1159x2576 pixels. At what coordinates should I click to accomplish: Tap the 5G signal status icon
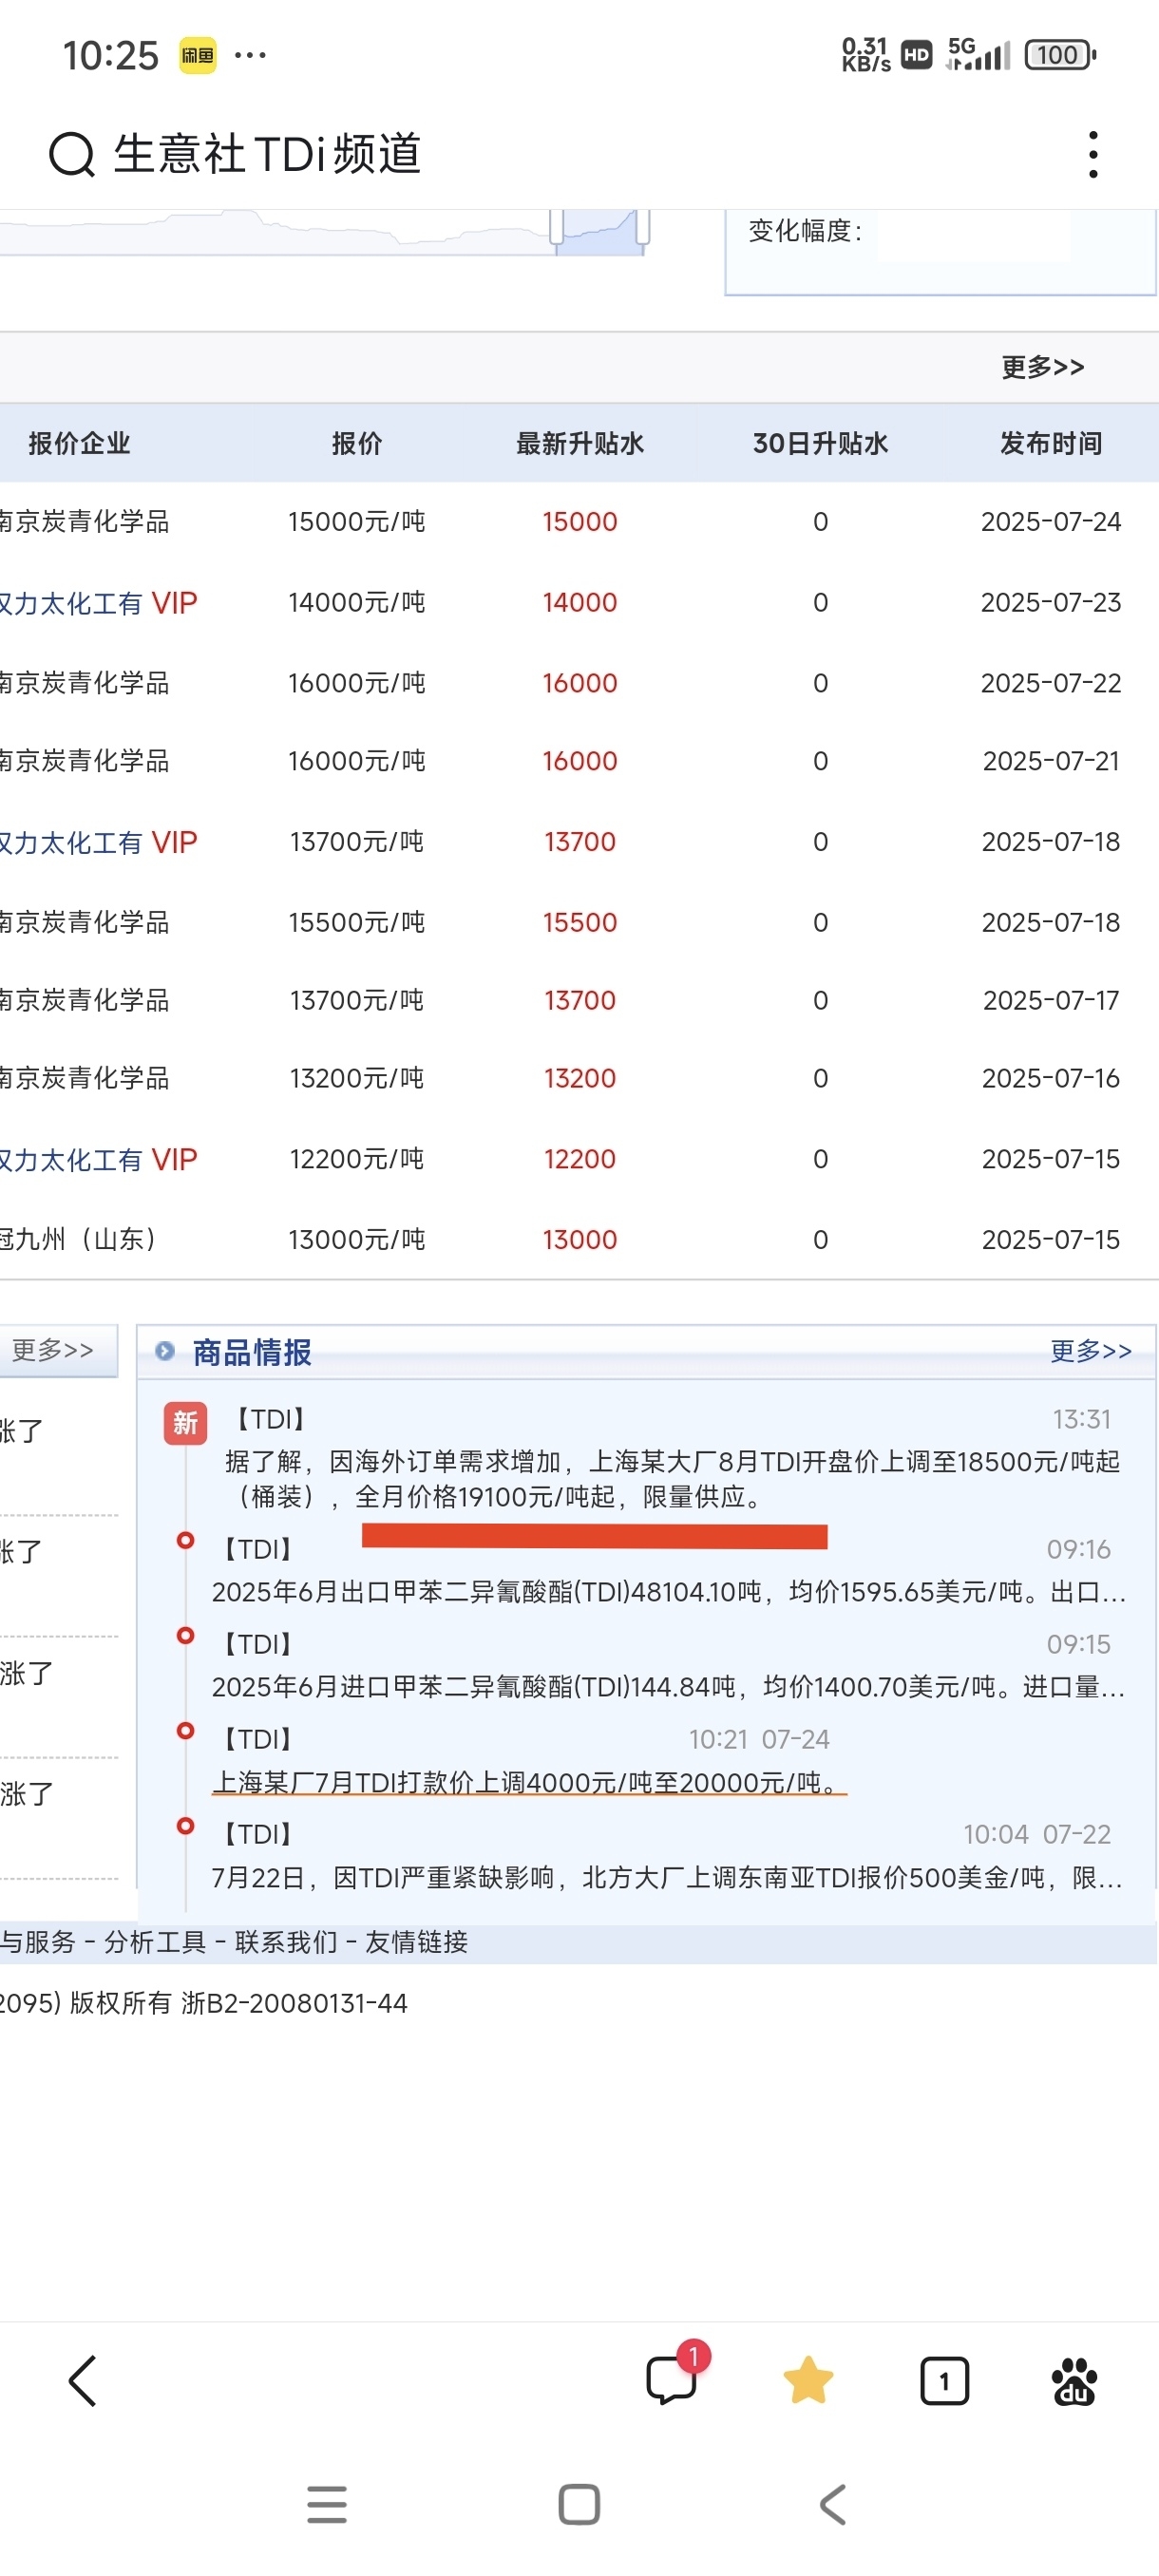(978, 54)
